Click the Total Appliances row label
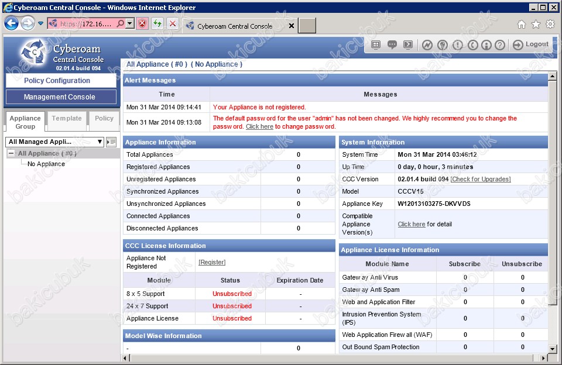The width and height of the screenshot is (562, 365). point(149,154)
